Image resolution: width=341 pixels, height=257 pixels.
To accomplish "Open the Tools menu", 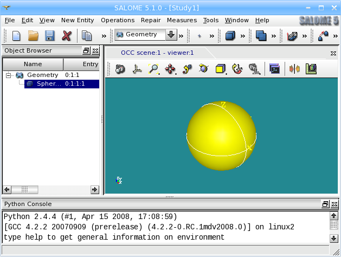I will coord(211,20).
